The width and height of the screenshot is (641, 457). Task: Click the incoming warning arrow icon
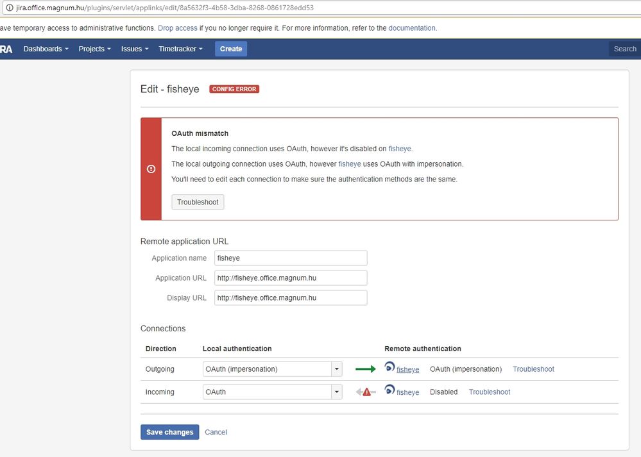366,392
